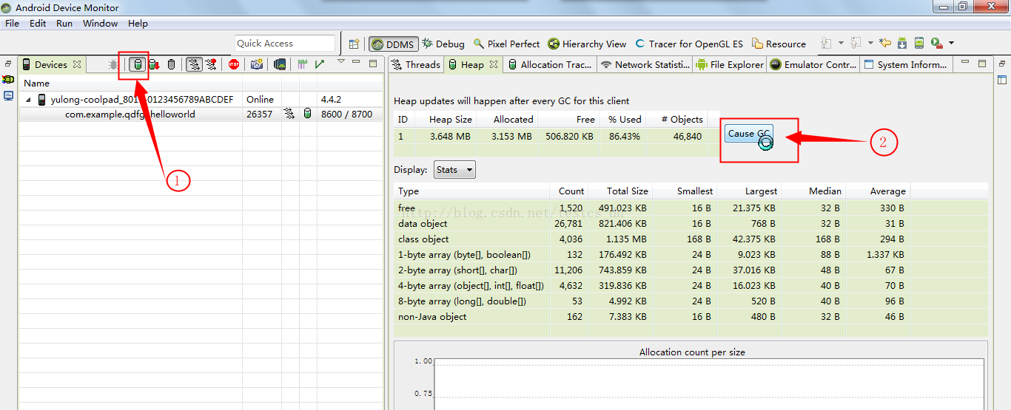Click the Cause GC trash can toolbar icon
The image size is (1011, 410).
click(172, 65)
